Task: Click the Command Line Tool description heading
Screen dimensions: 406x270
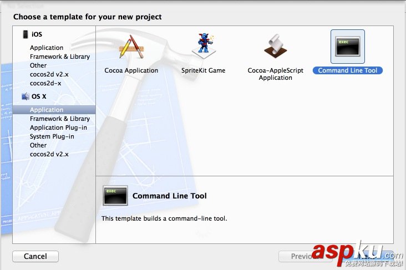Action: point(170,196)
